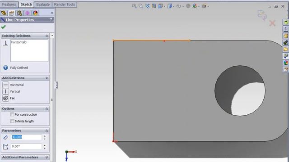Switch to the Features tab

[9, 4]
